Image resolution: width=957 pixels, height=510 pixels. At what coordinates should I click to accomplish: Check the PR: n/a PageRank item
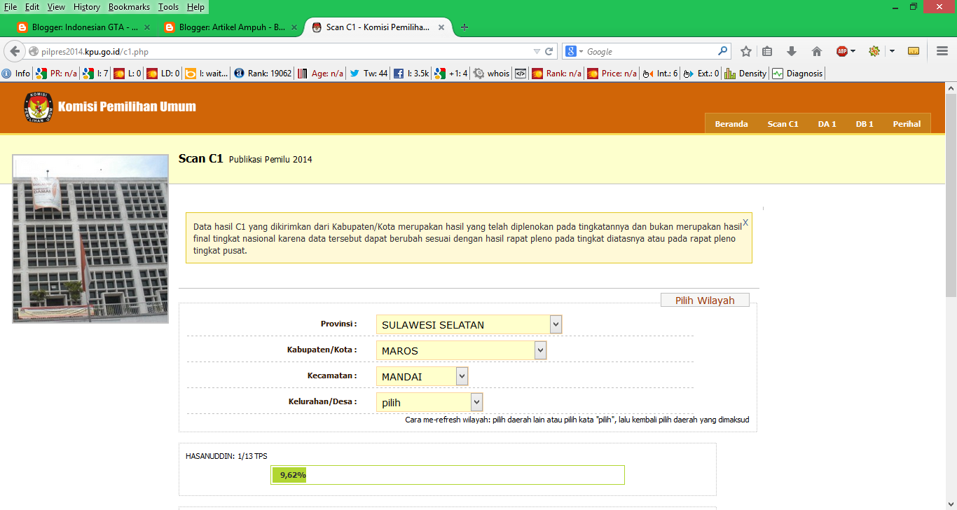[x=57, y=73]
